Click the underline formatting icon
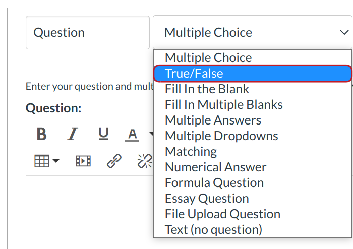Image resolution: width=353 pixels, height=249 pixels. (103, 134)
